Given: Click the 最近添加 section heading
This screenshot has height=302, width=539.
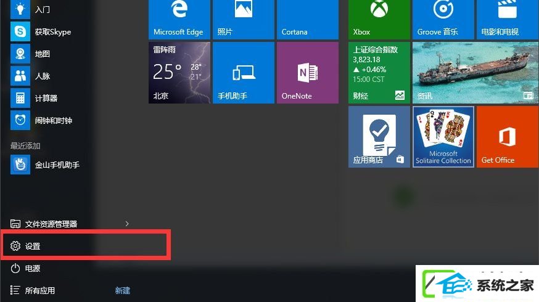Looking at the screenshot, I should 25,145.
